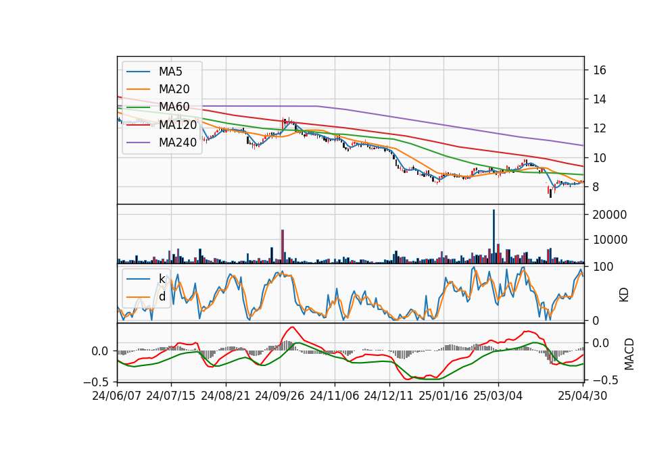Click the volume axis value 10000

pos(610,239)
